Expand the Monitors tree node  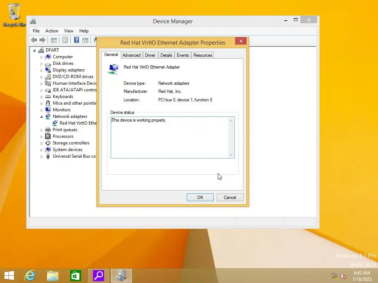pos(41,110)
